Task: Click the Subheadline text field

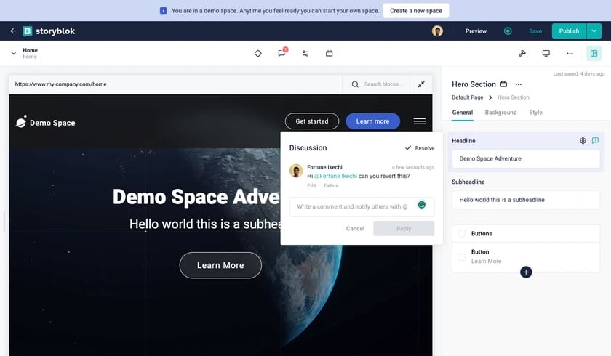Action: coord(526,199)
